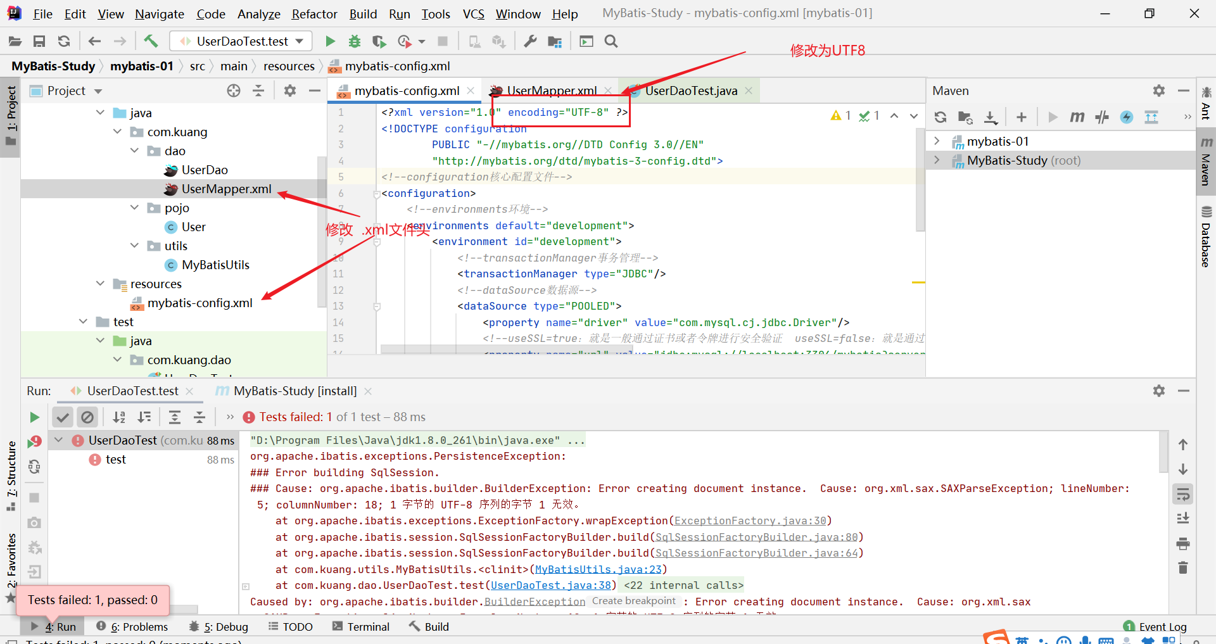
Task: Toggle Show Ignored tests button
Action: 87,417
